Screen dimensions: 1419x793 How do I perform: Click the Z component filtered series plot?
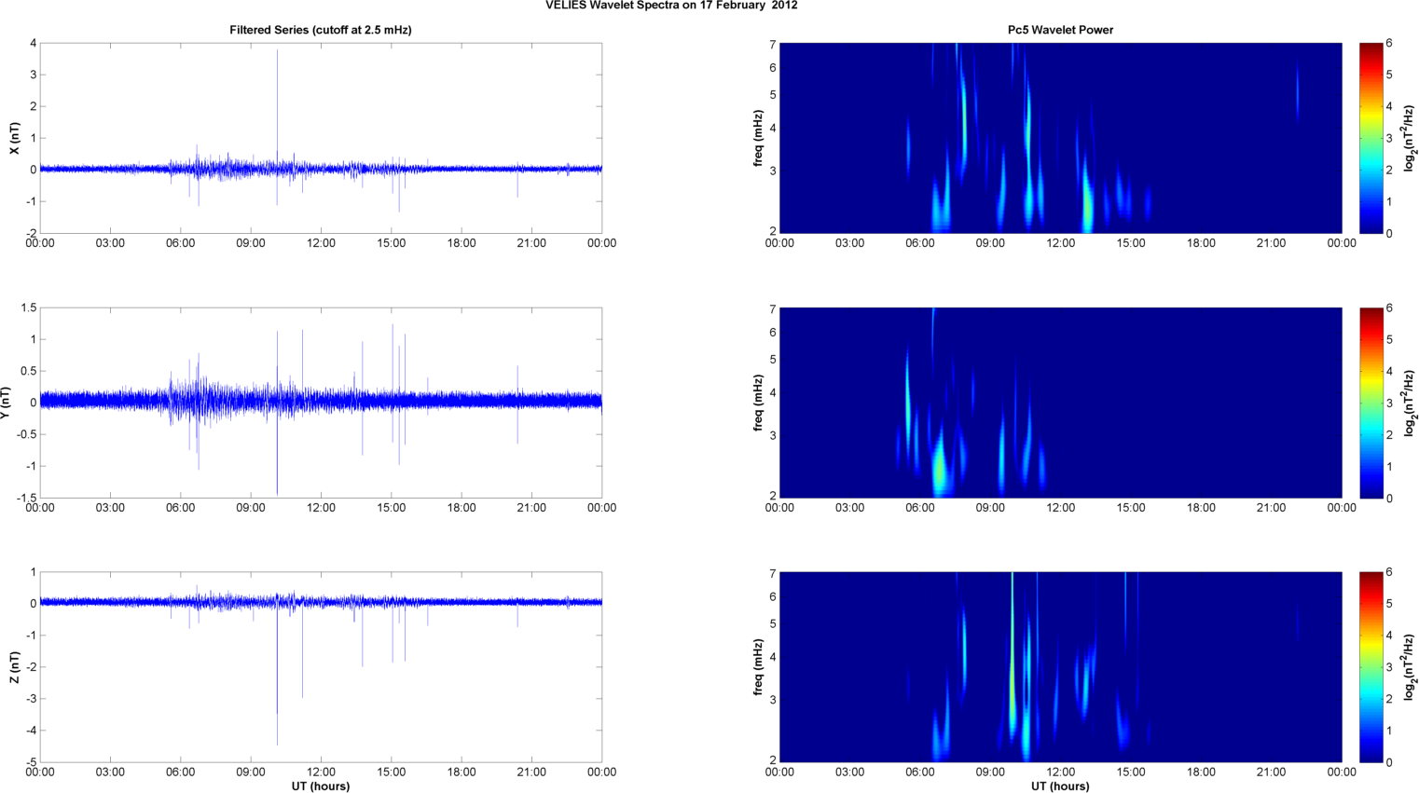[321, 667]
